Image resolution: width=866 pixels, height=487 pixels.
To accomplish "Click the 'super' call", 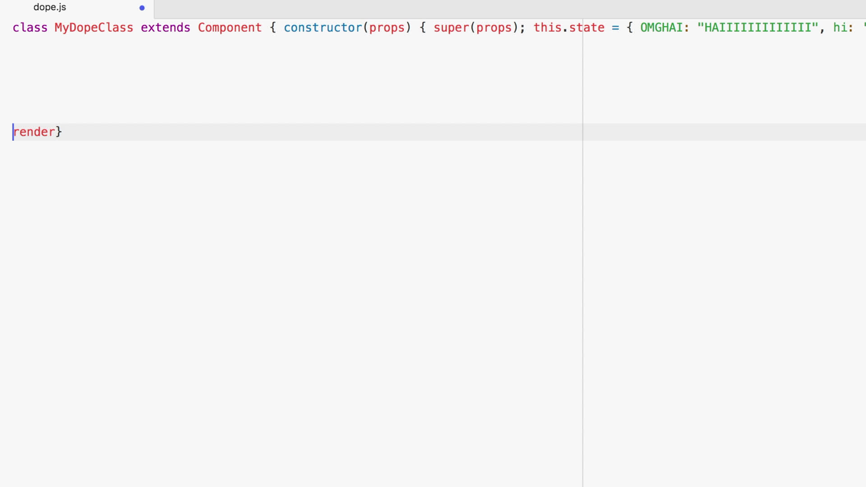I will [x=451, y=28].
